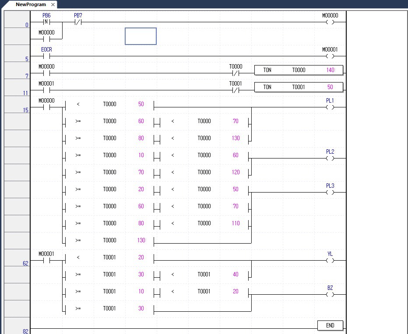
Task: Click step number 5 in the margin
Action: (27, 59)
